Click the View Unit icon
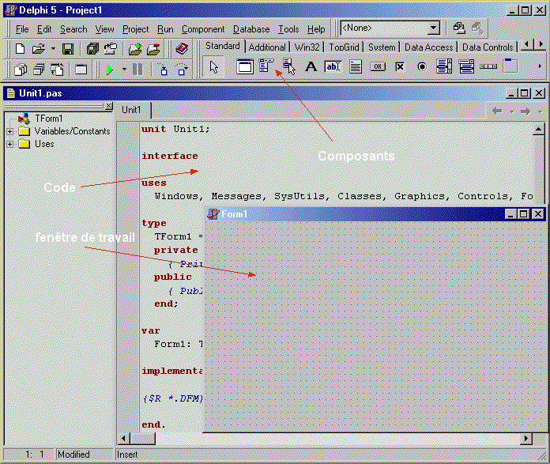Viewport: 550px width, 464px height. (x=21, y=70)
